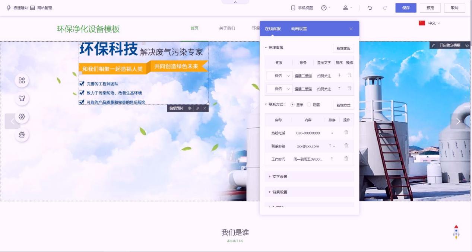Image resolution: width=472 pixels, height=252 pixels.
Task: Go to next banner slide arrow
Action: pos(458,121)
